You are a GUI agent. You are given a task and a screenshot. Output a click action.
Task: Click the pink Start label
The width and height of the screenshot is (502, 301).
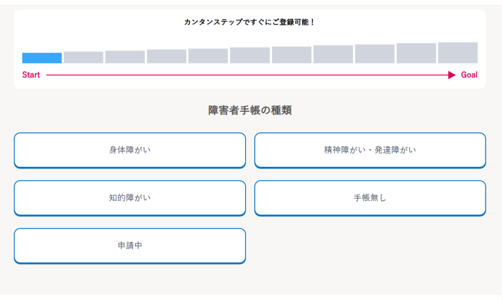pyautogui.click(x=31, y=75)
